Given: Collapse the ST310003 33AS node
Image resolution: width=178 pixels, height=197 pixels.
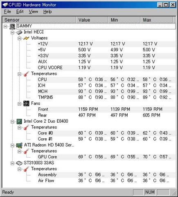Looking at the screenshot, I should pos(12,163).
